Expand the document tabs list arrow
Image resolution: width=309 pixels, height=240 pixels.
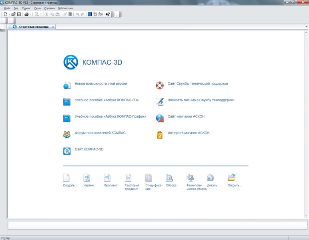(x=306, y=26)
